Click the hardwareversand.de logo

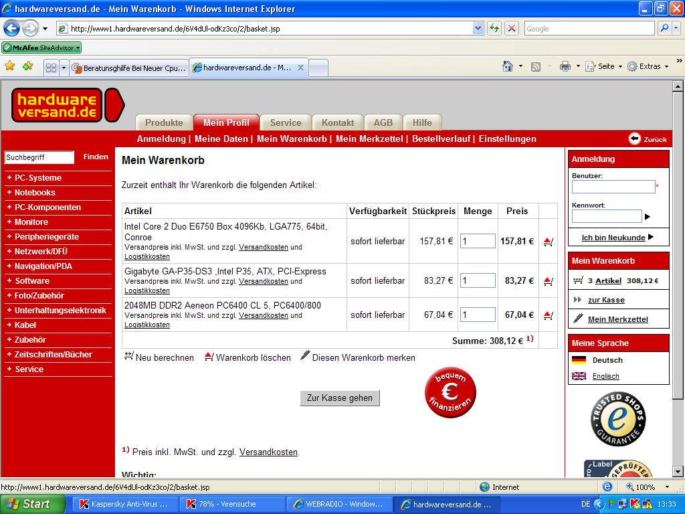[x=68, y=105]
